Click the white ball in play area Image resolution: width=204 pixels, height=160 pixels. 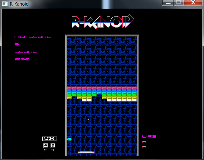coord(88,119)
